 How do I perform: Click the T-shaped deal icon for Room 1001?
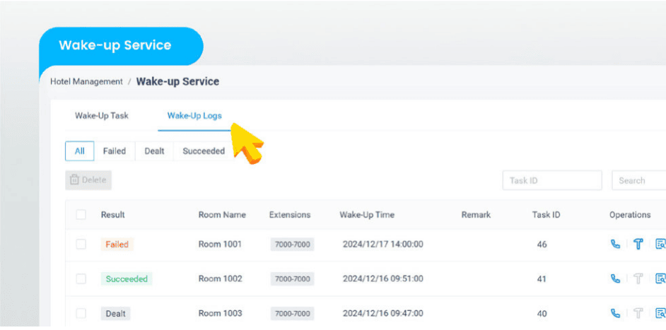coord(638,244)
